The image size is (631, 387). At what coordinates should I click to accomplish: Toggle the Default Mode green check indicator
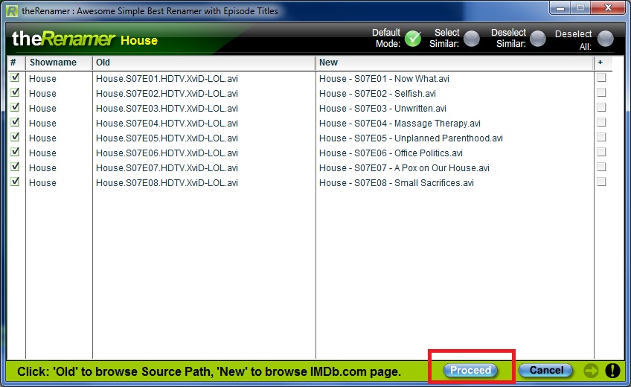413,39
